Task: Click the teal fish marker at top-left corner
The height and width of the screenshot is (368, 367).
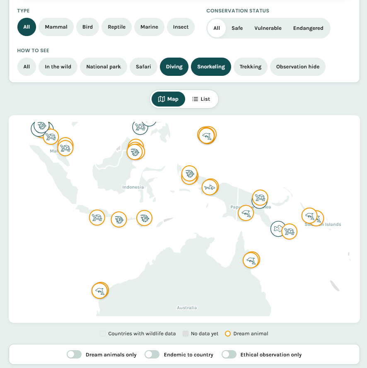Action: pos(41,126)
